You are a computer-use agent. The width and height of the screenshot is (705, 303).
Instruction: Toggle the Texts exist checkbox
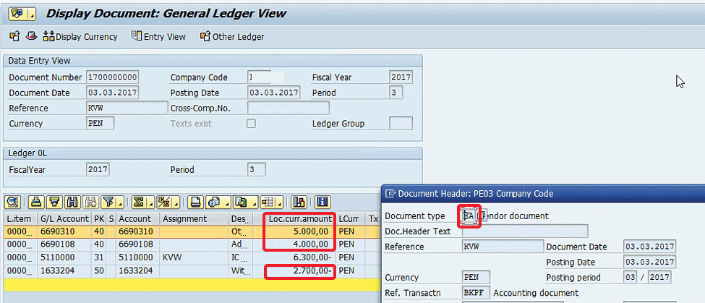[252, 124]
